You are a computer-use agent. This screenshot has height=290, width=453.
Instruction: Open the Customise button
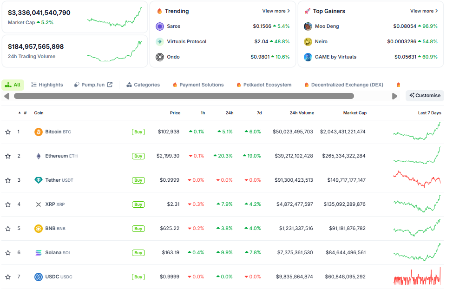[x=425, y=96]
